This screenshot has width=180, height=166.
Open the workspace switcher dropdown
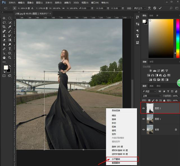point(177,8)
